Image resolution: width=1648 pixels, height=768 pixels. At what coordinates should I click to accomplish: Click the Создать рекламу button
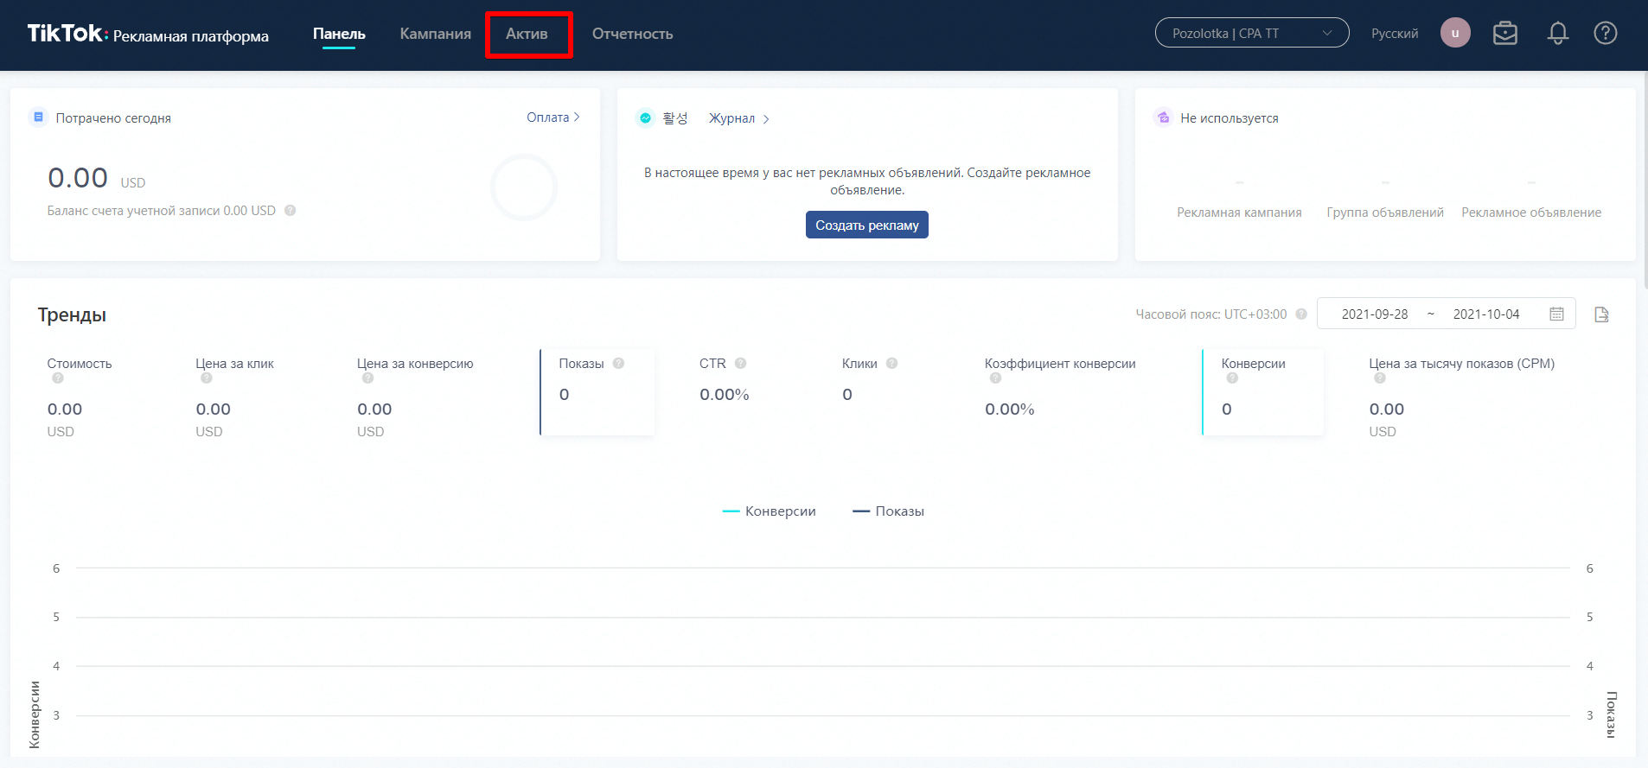(866, 225)
